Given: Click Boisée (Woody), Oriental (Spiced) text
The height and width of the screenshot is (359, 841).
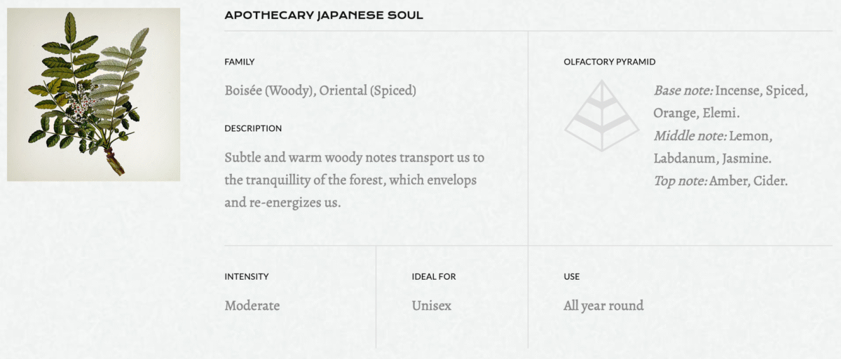Looking at the screenshot, I should 320,90.
